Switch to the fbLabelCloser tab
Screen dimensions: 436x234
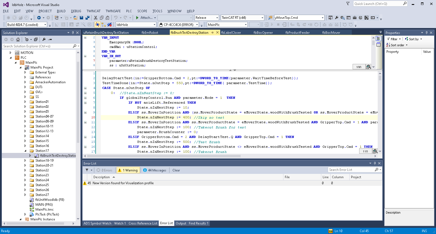pos(231,33)
